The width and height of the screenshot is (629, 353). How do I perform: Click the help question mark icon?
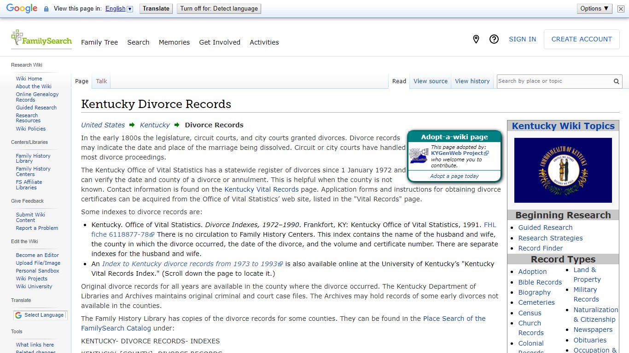(494, 40)
